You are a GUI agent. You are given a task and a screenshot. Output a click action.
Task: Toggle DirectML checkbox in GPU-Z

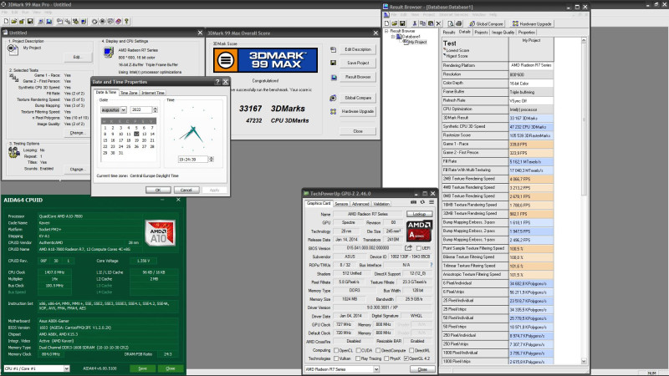point(411,350)
